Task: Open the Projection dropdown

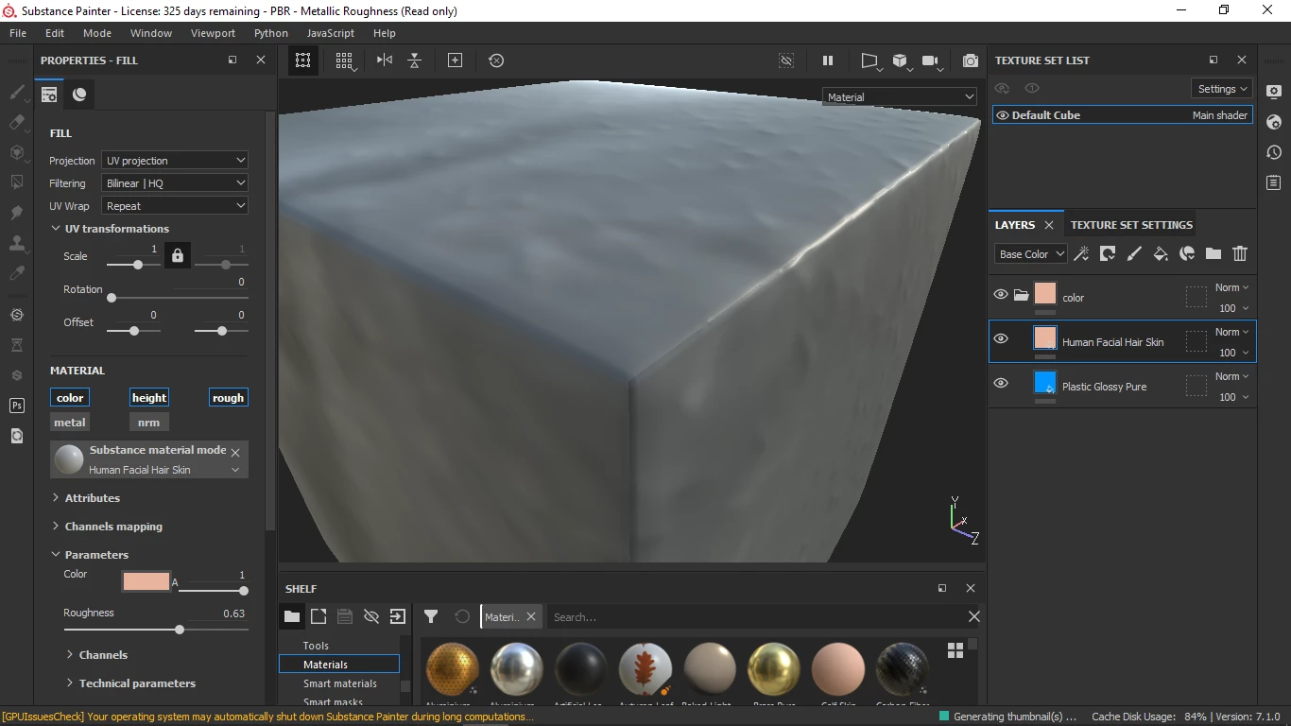Action: click(x=175, y=161)
